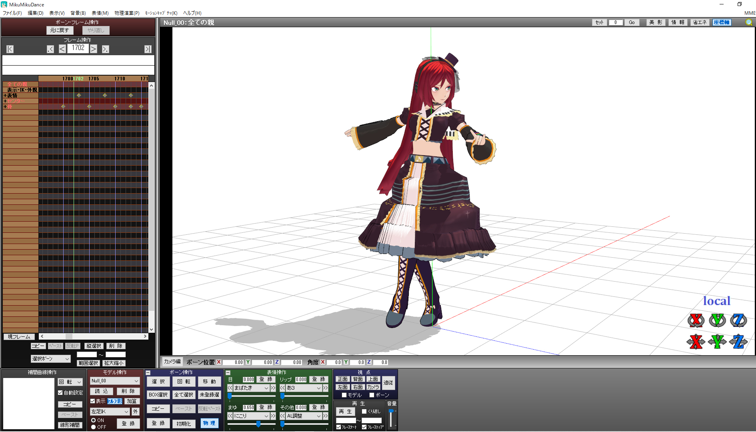This screenshot has width=756, height=432.
Task: Open the 左足IK dropdown
Action: 110,412
